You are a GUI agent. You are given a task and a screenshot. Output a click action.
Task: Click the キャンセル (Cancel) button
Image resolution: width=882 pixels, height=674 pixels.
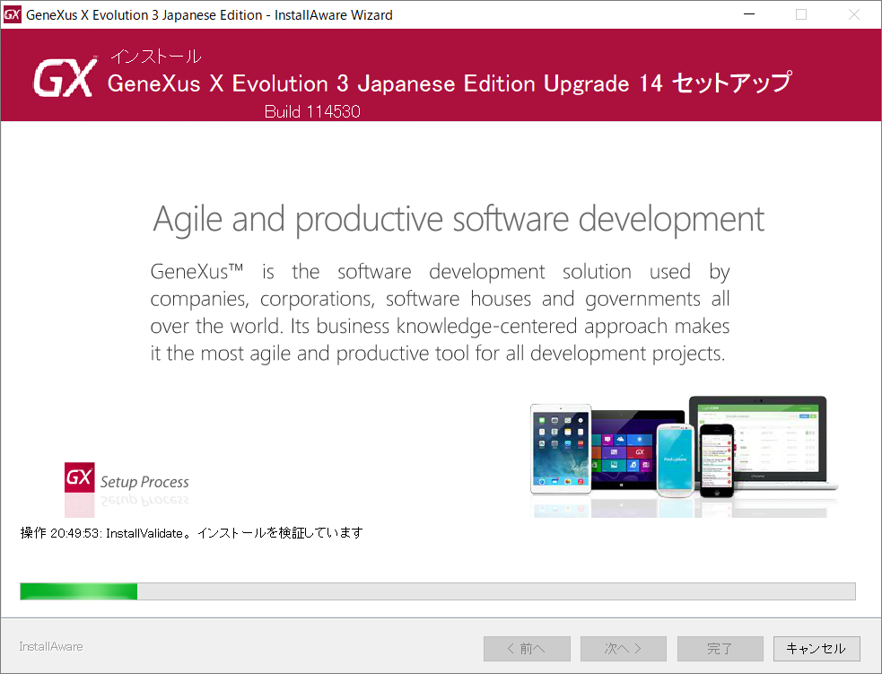point(817,649)
